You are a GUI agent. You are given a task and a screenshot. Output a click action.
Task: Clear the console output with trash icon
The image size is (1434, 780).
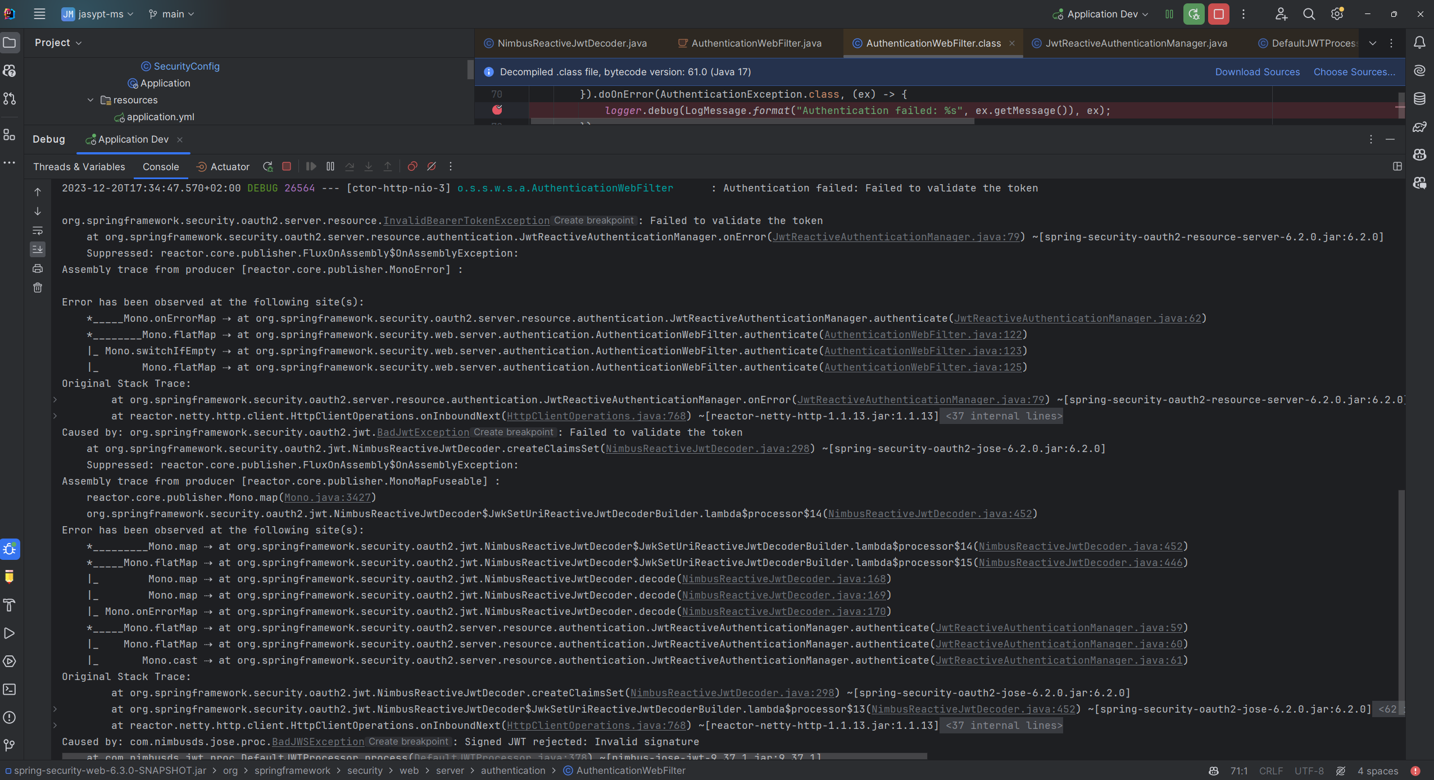(x=37, y=288)
